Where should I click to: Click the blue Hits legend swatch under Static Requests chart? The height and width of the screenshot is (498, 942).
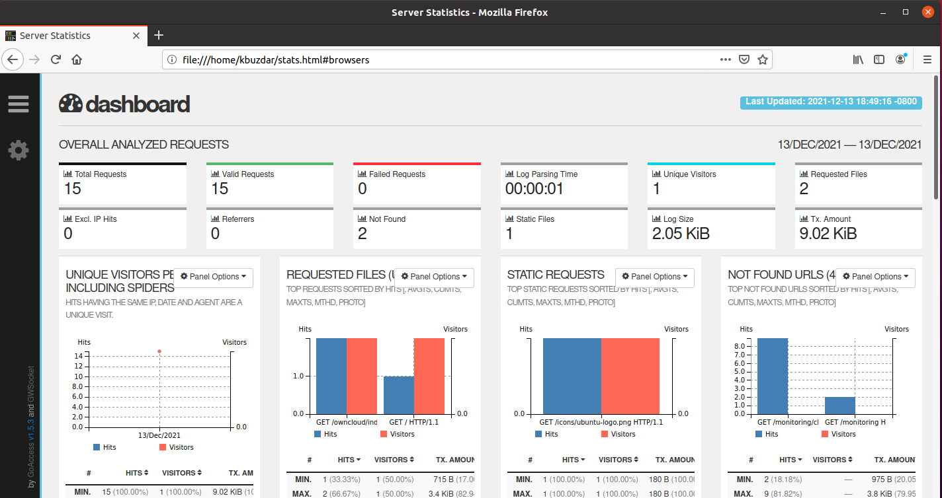[x=539, y=434]
